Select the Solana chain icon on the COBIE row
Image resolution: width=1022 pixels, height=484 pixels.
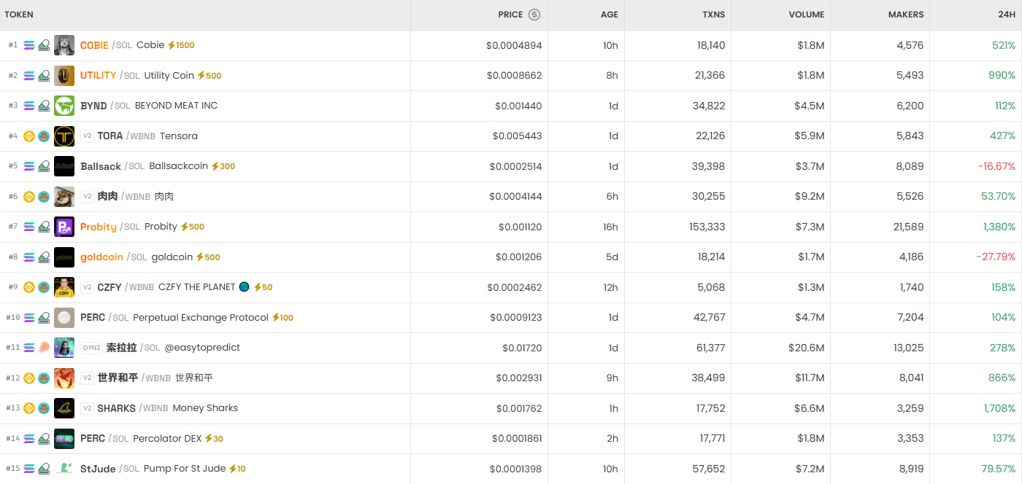coord(29,44)
